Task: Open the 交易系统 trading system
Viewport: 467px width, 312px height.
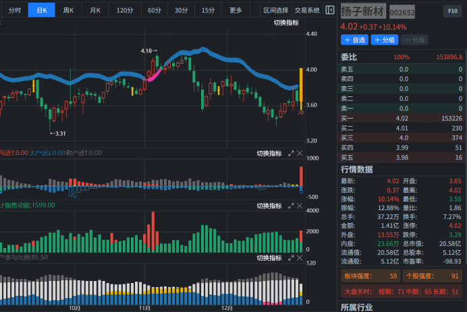Action: [x=307, y=10]
